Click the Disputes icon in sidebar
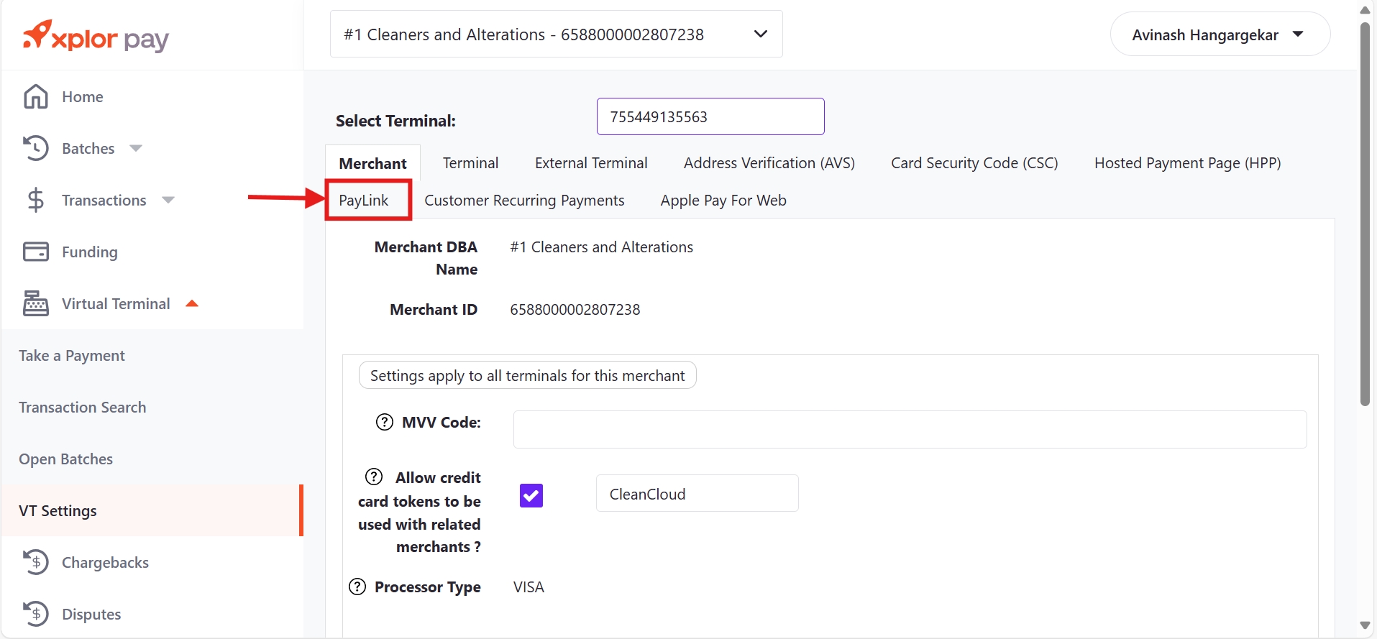This screenshot has height=639, width=1377. coord(36,614)
